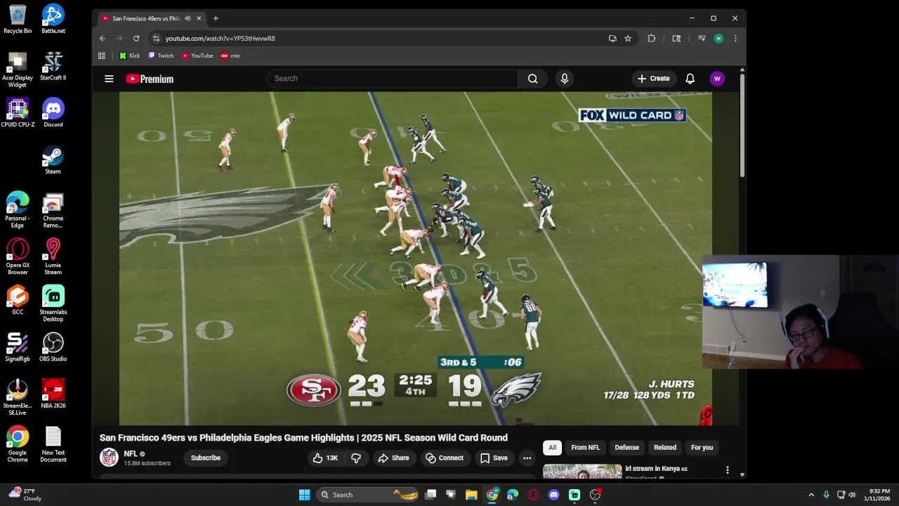The width and height of the screenshot is (899, 506).
Task: Select the 'From NFL' filter chip
Action: [x=585, y=448]
